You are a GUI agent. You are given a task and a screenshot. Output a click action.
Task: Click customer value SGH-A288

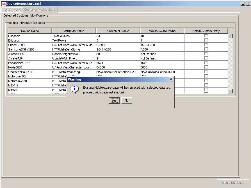118,49
